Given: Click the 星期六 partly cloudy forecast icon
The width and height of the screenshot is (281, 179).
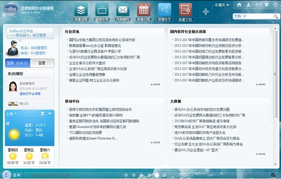Looking at the screenshot, I should [x=45, y=156].
